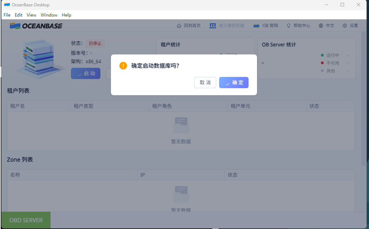Click the green 运行中 legend dot
This screenshot has width=369, height=229.
click(x=322, y=55)
